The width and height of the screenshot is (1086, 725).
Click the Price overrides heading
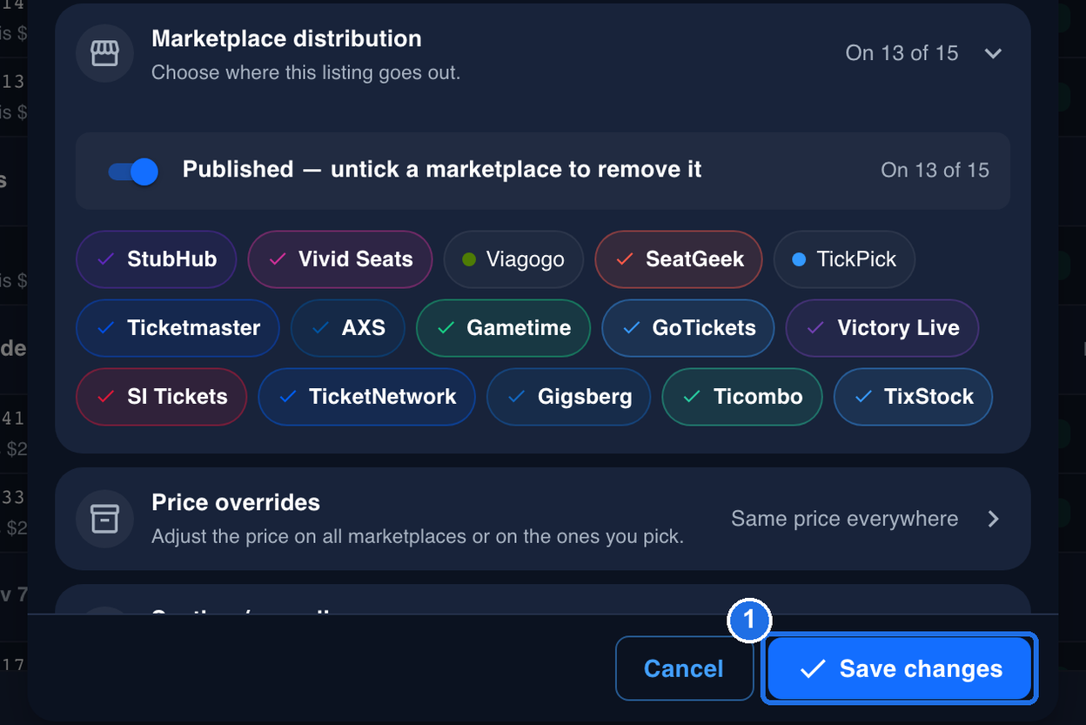236,502
